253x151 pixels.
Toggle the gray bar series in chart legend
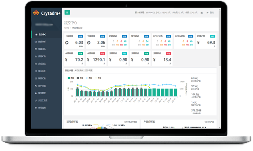point(80,78)
